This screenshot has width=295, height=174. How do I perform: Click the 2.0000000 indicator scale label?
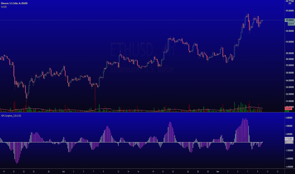point(289,134)
